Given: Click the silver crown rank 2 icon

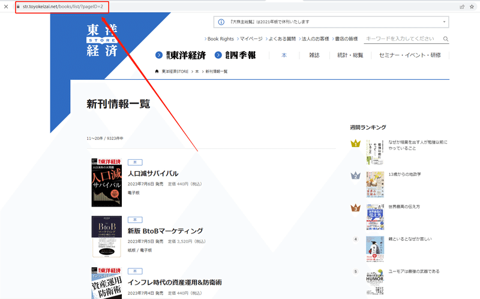Looking at the screenshot, I should (355, 175).
